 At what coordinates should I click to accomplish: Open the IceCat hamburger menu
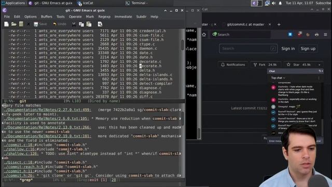point(325,35)
